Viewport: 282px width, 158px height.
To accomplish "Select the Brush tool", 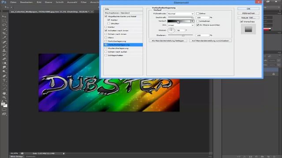I will [4, 47].
